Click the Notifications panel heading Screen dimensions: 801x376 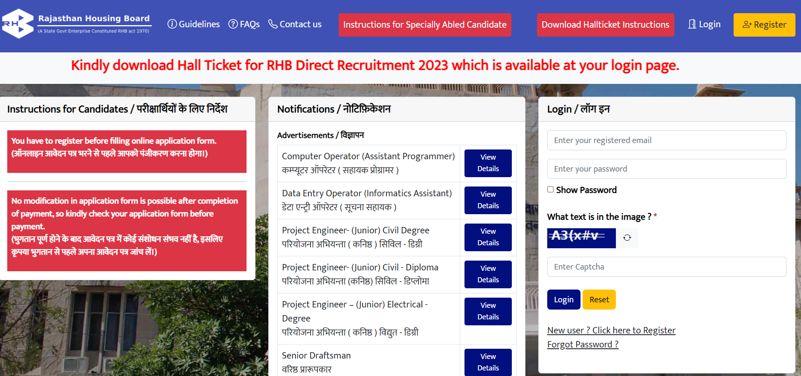(334, 109)
